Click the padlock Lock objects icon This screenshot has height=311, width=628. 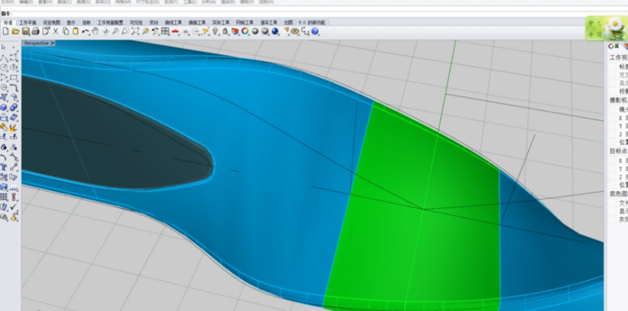click(x=225, y=32)
